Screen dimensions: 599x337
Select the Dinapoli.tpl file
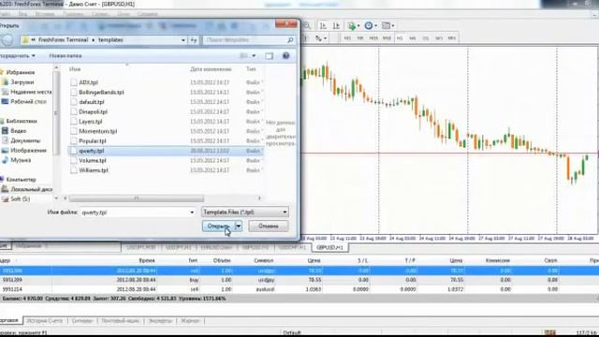click(93, 112)
